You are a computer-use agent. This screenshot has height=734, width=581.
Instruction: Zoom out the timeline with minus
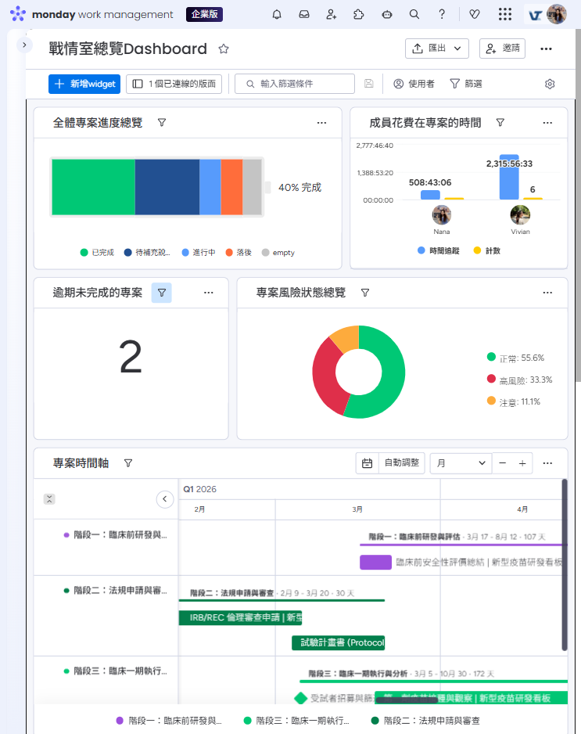point(502,463)
